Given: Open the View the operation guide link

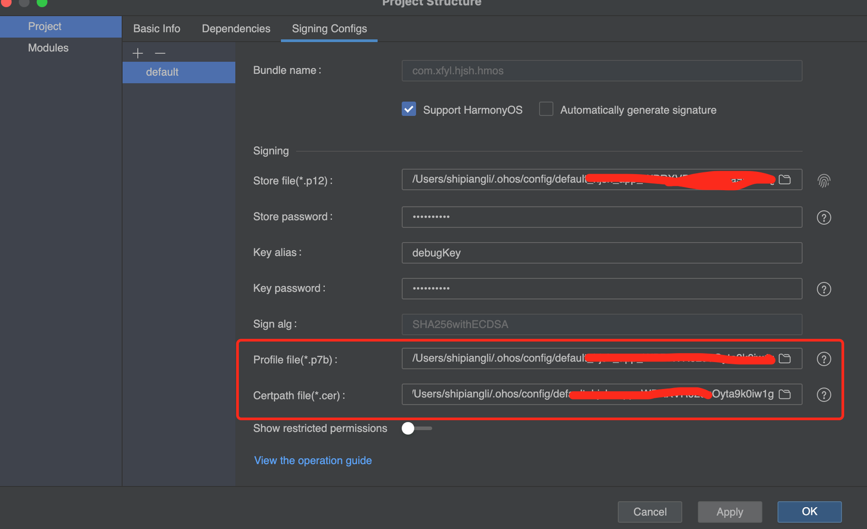Looking at the screenshot, I should click(313, 460).
